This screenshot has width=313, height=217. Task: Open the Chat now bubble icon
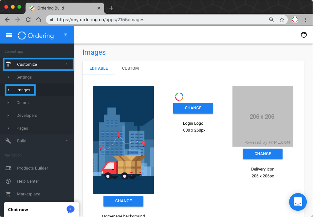70,209
